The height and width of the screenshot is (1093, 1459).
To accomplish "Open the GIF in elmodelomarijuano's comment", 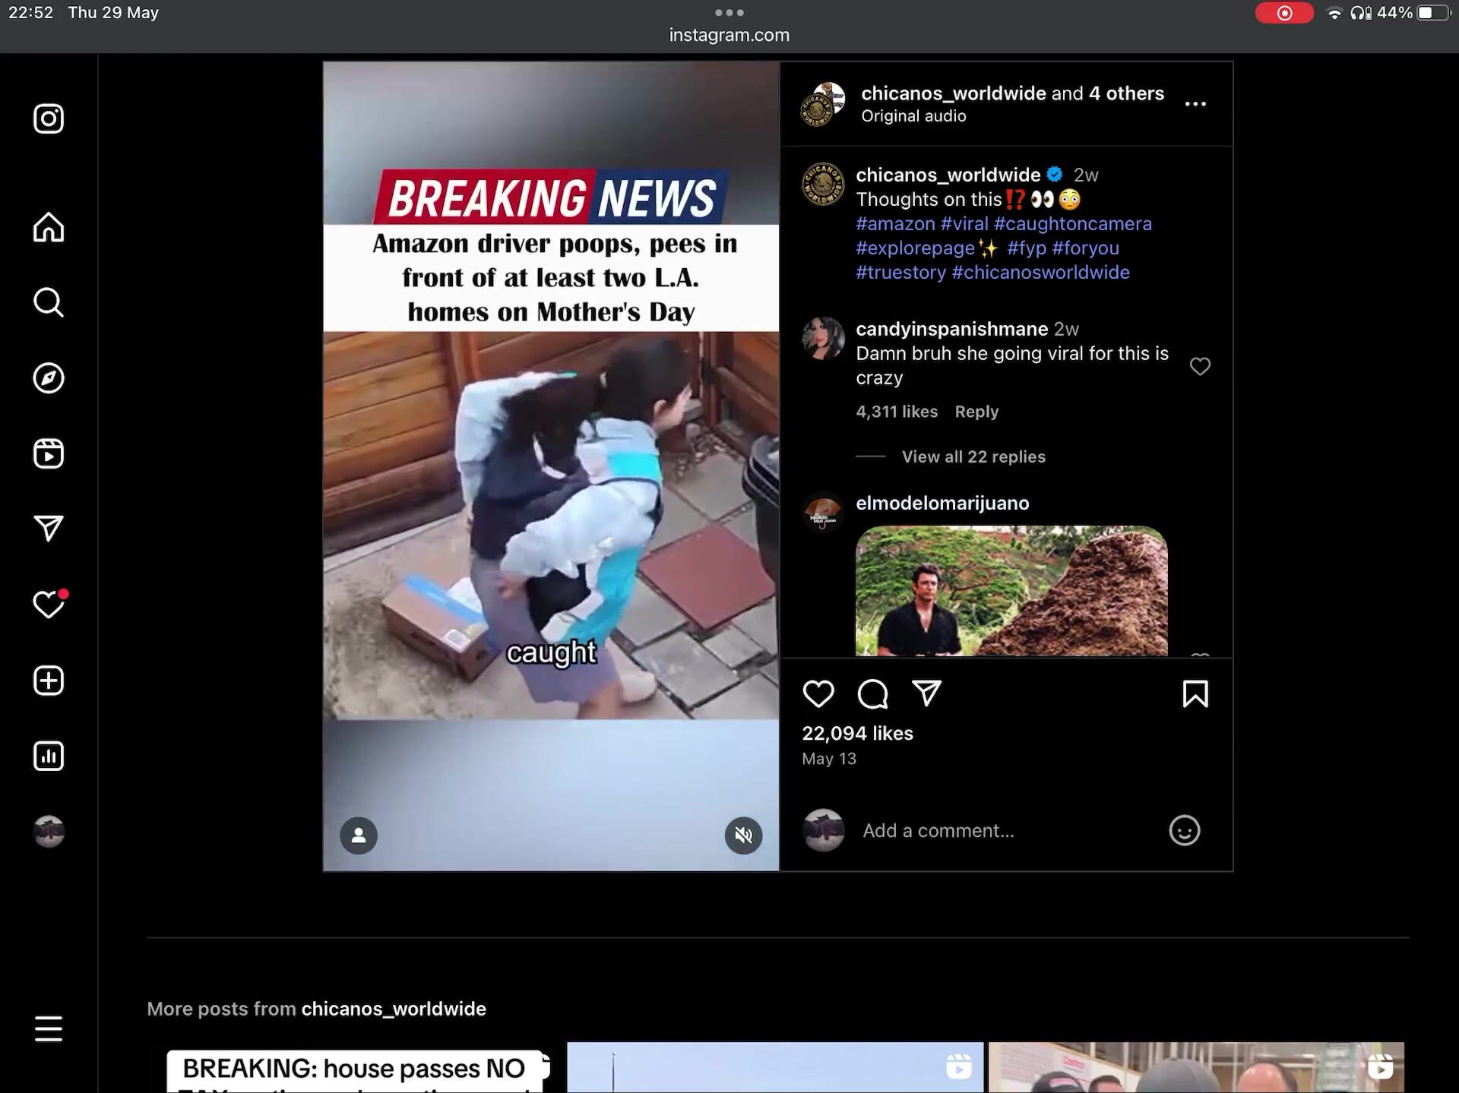I will click(x=1011, y=590).
